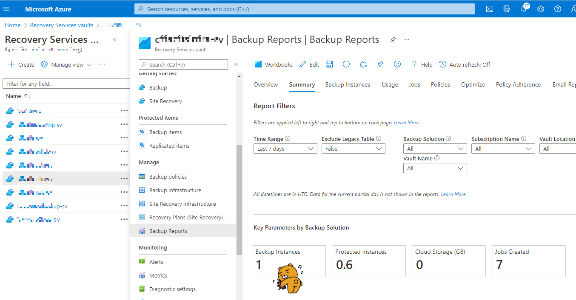Open the Usage tab
Viewport: 576px width, 300px height.
390,84
